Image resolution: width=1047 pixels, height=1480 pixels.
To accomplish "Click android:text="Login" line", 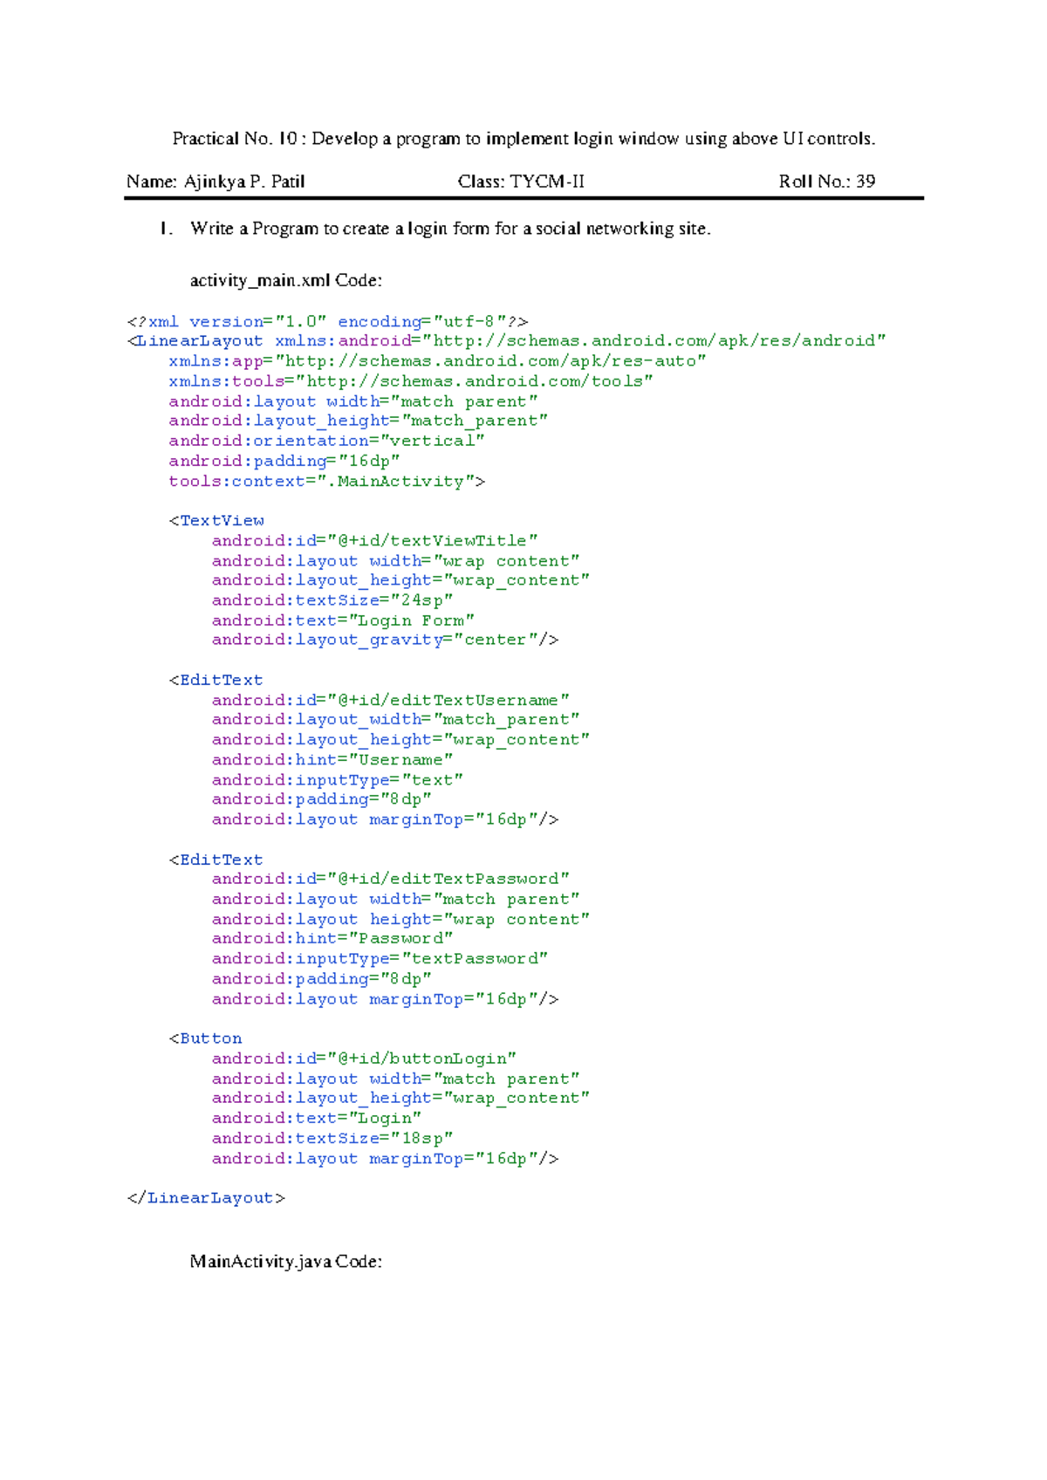I will coord(317,1119).
